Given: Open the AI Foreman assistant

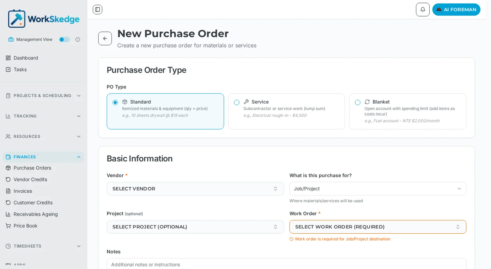Looking at the screenshot, I should coord(456,9).
